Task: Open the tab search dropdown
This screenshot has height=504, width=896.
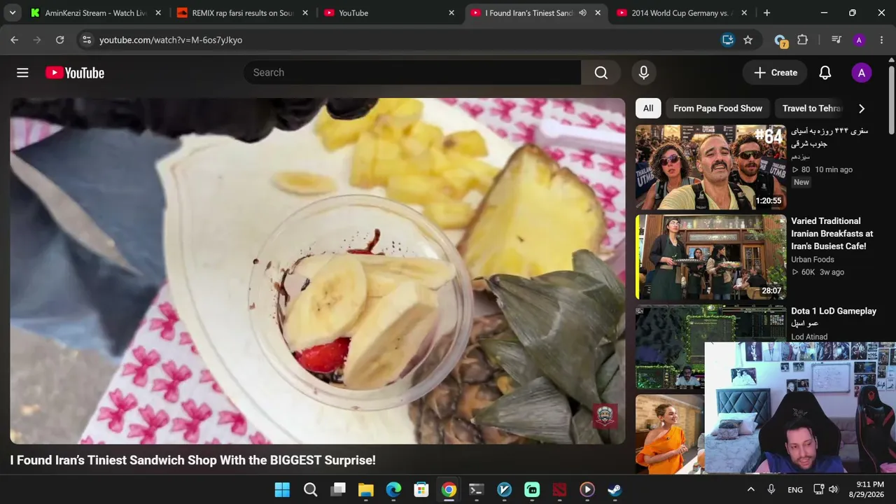Action: (x=13, y=13)
